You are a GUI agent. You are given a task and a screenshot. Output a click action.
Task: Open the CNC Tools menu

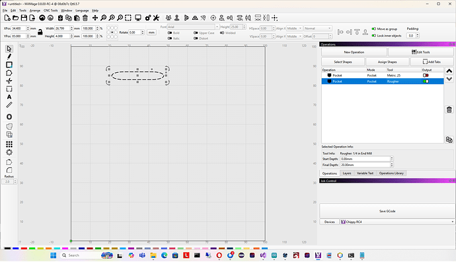pyautogui.click(x=51, y=11)
